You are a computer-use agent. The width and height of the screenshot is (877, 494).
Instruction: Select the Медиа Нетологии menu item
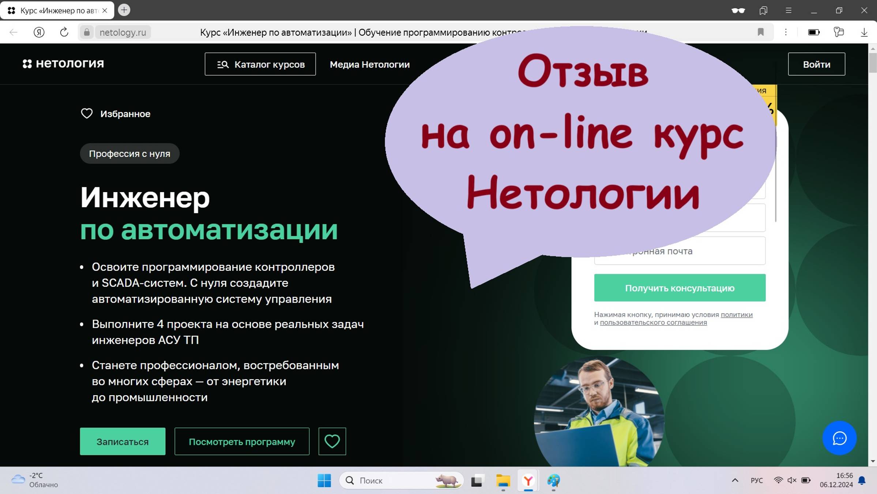click(370, 64)
